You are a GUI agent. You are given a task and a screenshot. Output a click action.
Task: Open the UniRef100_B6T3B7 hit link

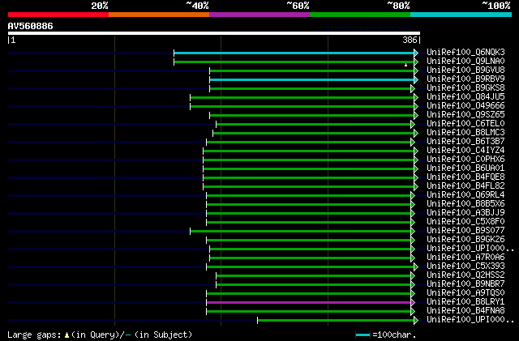click(x=465, y=142)
